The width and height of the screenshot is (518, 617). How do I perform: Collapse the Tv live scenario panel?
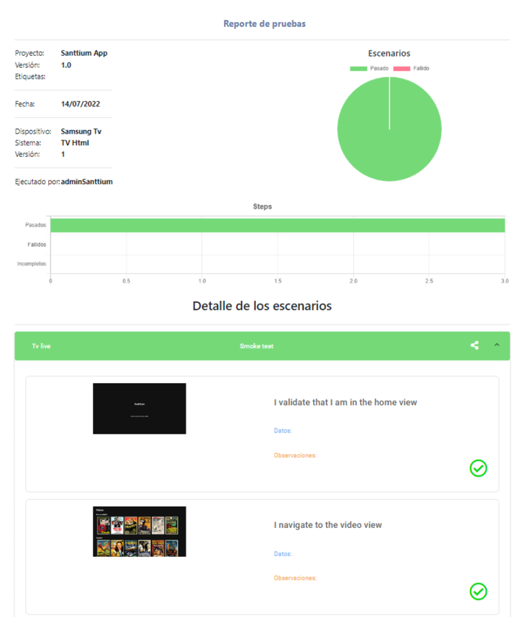point(497,345)
